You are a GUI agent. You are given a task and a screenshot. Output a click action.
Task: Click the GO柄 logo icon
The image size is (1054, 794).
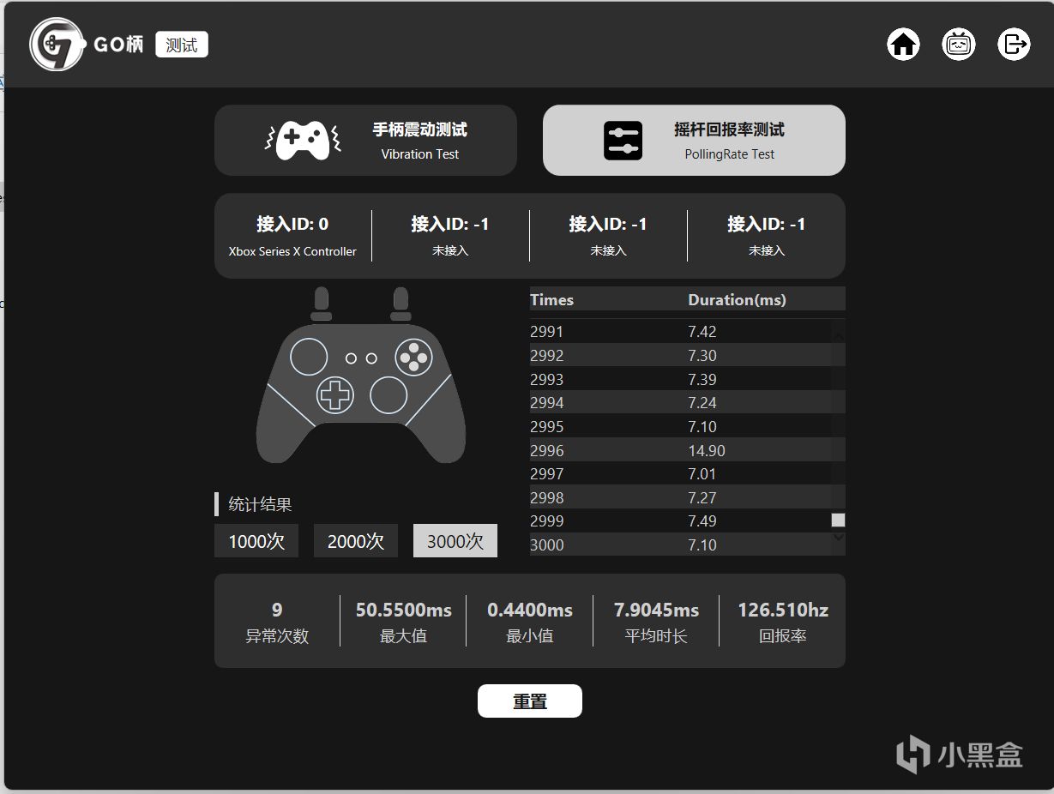[57, 45]
